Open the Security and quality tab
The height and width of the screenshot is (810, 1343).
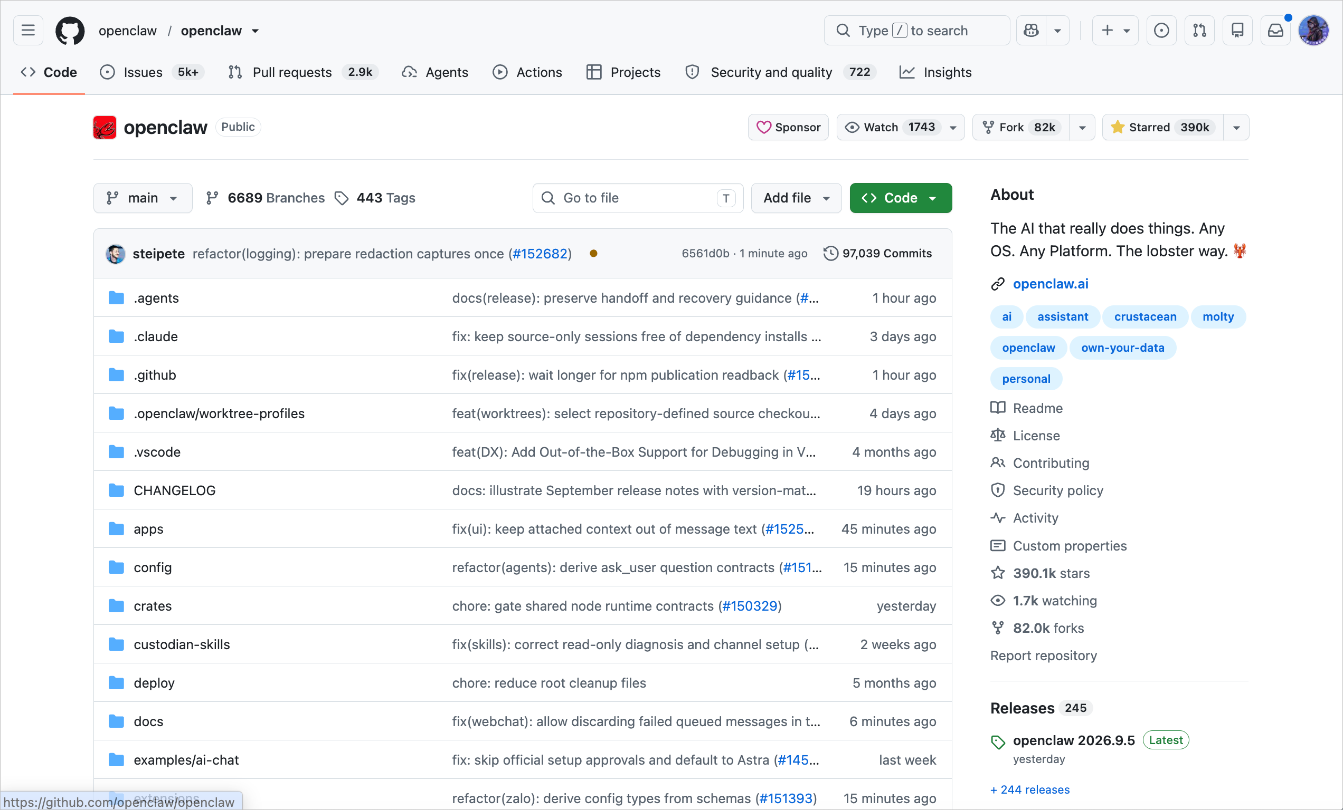click(781, 72)
